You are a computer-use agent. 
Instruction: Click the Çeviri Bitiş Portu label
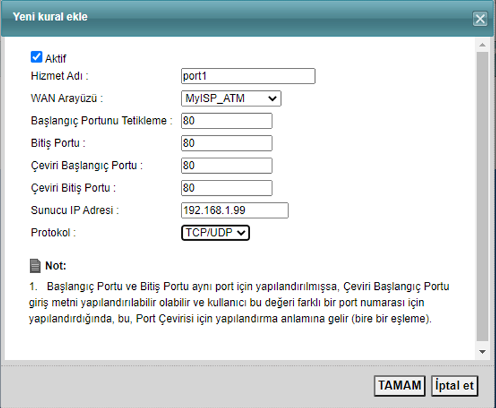(73, 188)
